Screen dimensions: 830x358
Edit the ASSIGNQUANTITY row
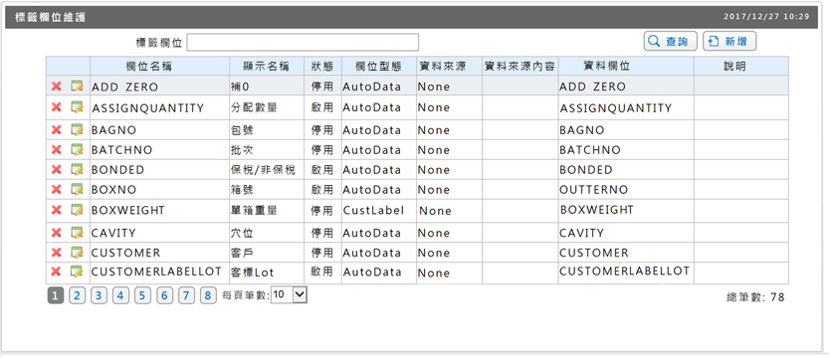click(78, 107)
